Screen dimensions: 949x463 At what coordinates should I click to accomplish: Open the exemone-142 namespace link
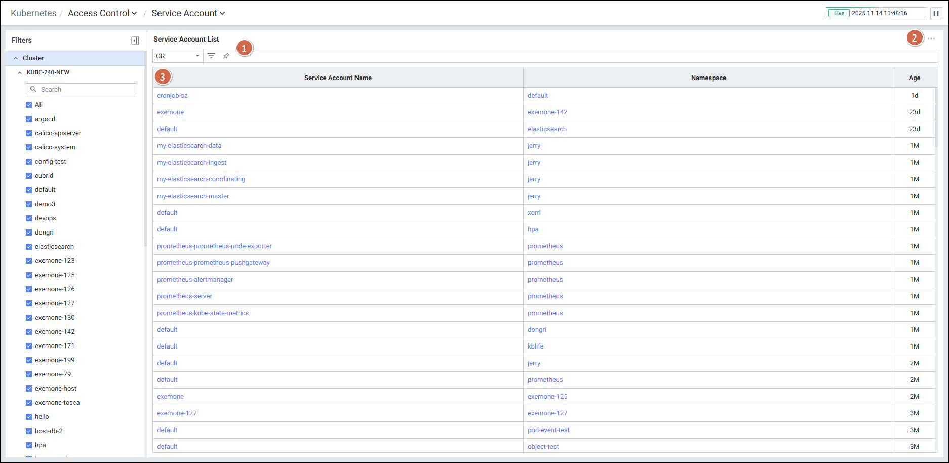click(547, 112)
